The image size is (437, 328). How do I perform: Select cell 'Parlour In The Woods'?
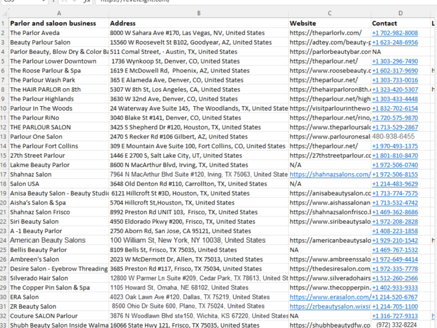coord(59,108)
